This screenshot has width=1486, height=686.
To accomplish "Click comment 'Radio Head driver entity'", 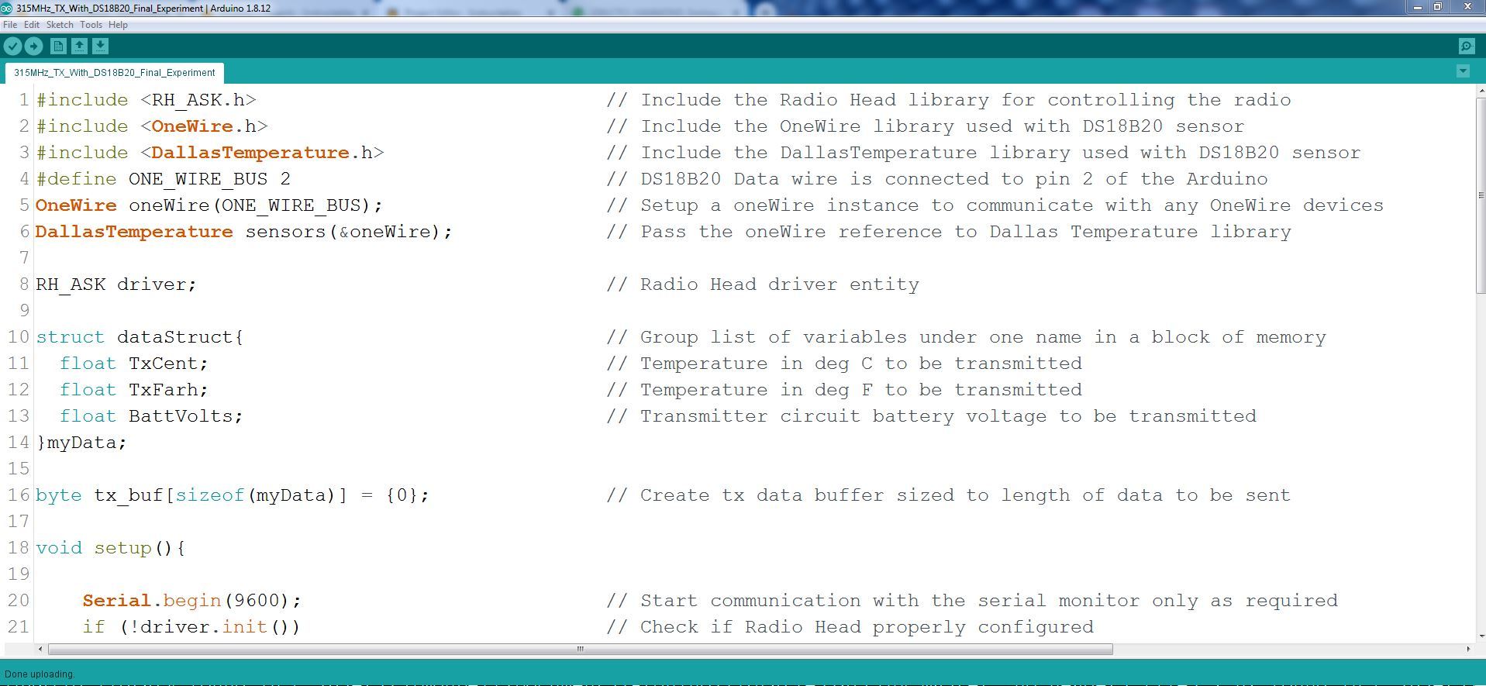I will [x=780, y=284].
